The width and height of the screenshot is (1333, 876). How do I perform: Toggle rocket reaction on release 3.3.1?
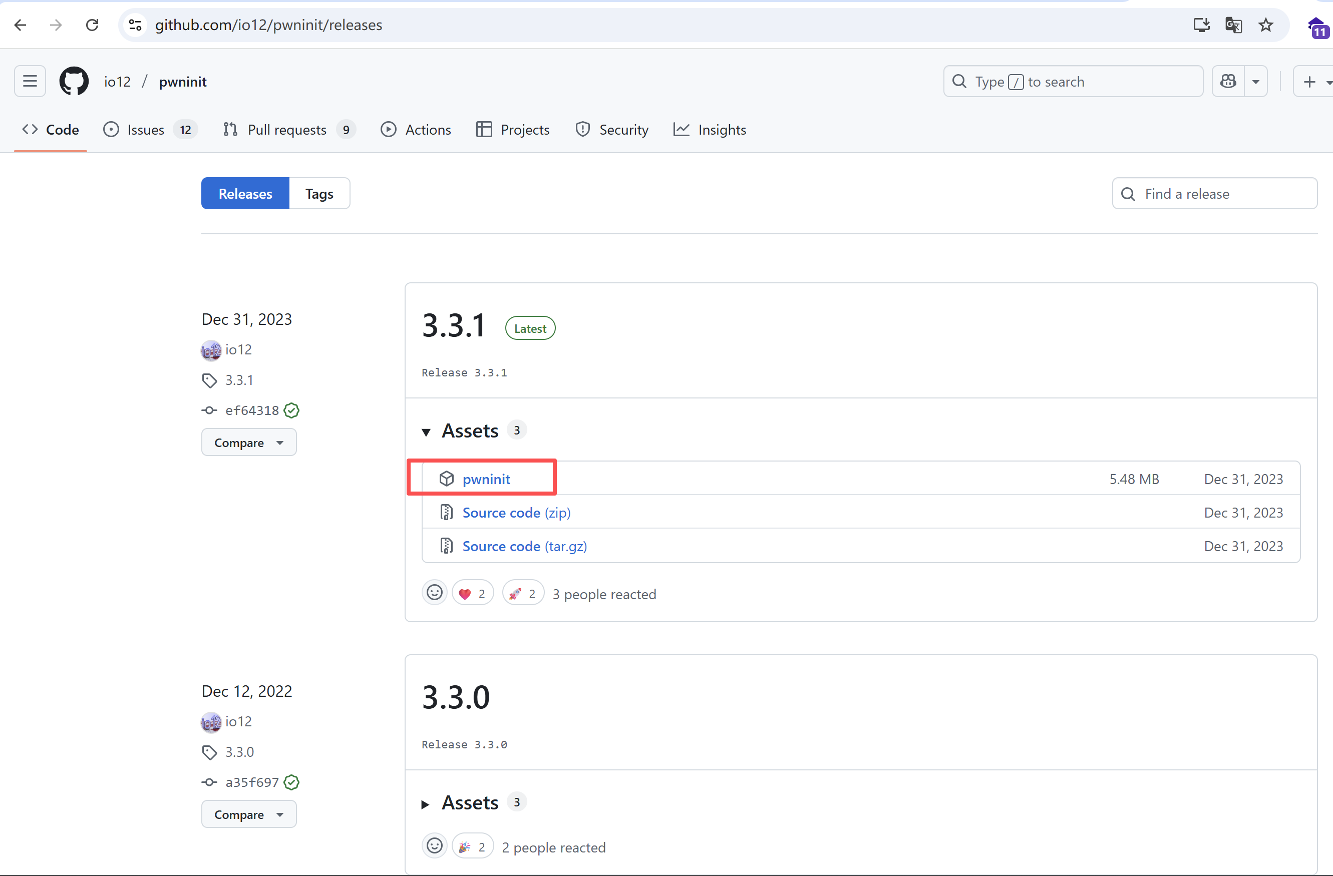pyautogui.click(x=523, y=593)
